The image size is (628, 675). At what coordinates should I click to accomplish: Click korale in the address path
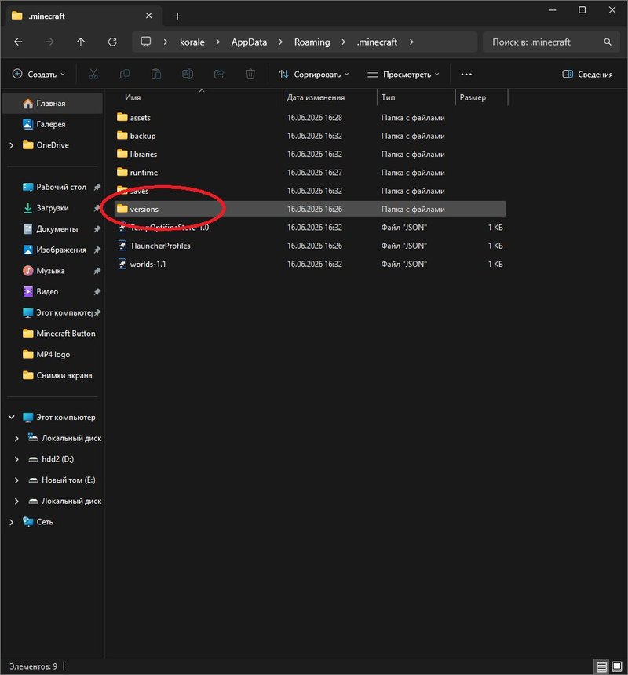click(192, 42)
